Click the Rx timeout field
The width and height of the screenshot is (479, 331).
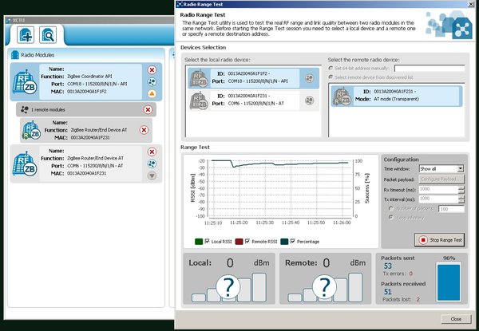tap(438, 190)
